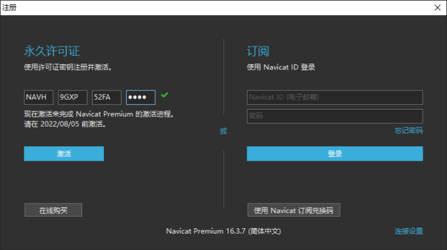Click the green checkmark validation icon
This screenshot has height=250, width=447.
[164, 95]
